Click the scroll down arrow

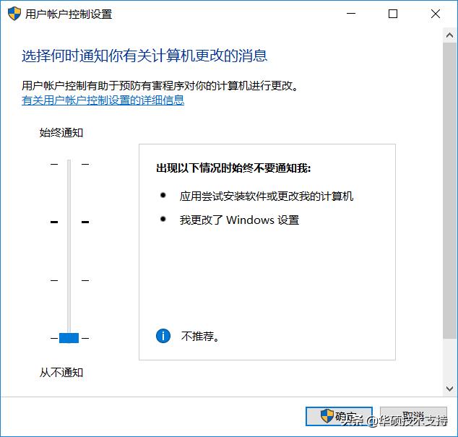[450, 389]
